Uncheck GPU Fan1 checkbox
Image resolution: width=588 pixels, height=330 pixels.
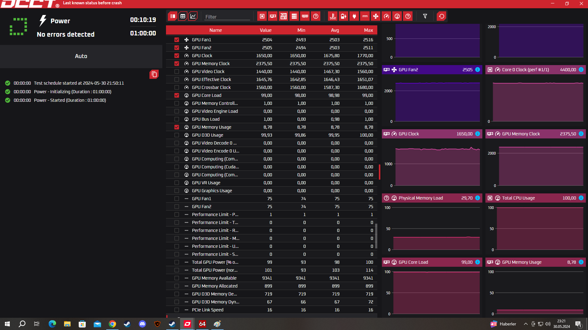tap(177, 40)
